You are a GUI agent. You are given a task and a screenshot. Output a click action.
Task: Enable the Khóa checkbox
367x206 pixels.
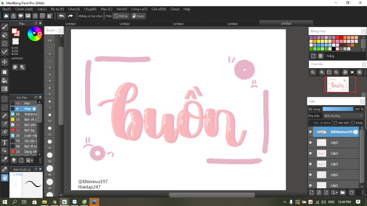coord(353,123)
